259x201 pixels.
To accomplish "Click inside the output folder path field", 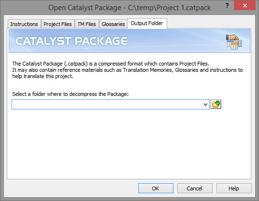I will tap(107, 104).
